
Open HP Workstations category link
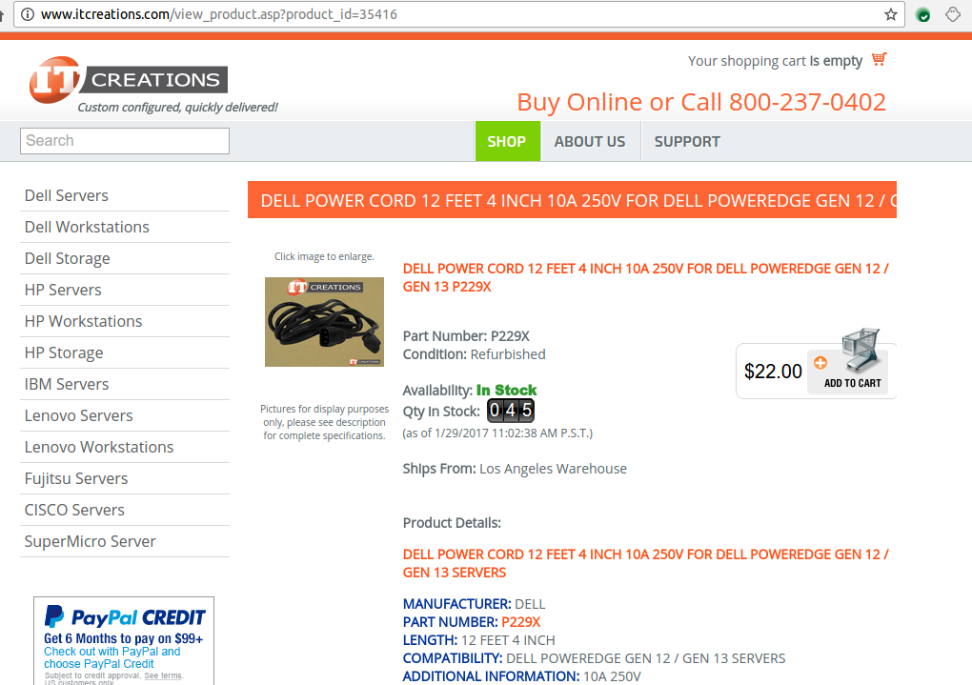(83, 321)
